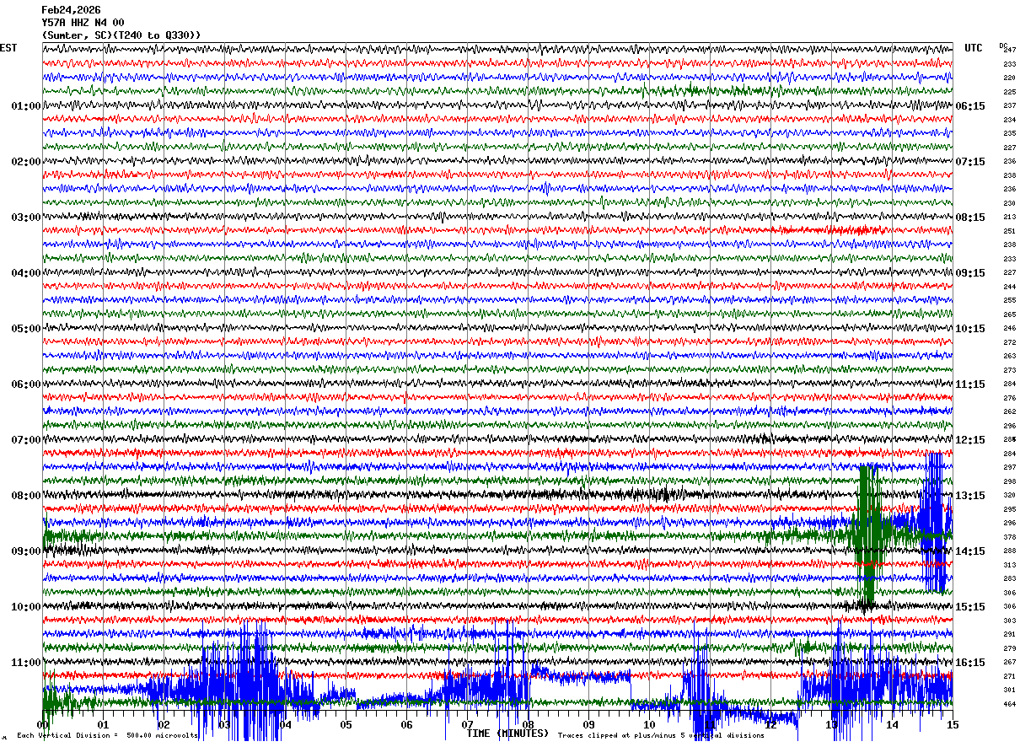Click the 06:15 UTC time label
Image resolution: width=1020 pixels, height=747 pixels.
(970, 106)
